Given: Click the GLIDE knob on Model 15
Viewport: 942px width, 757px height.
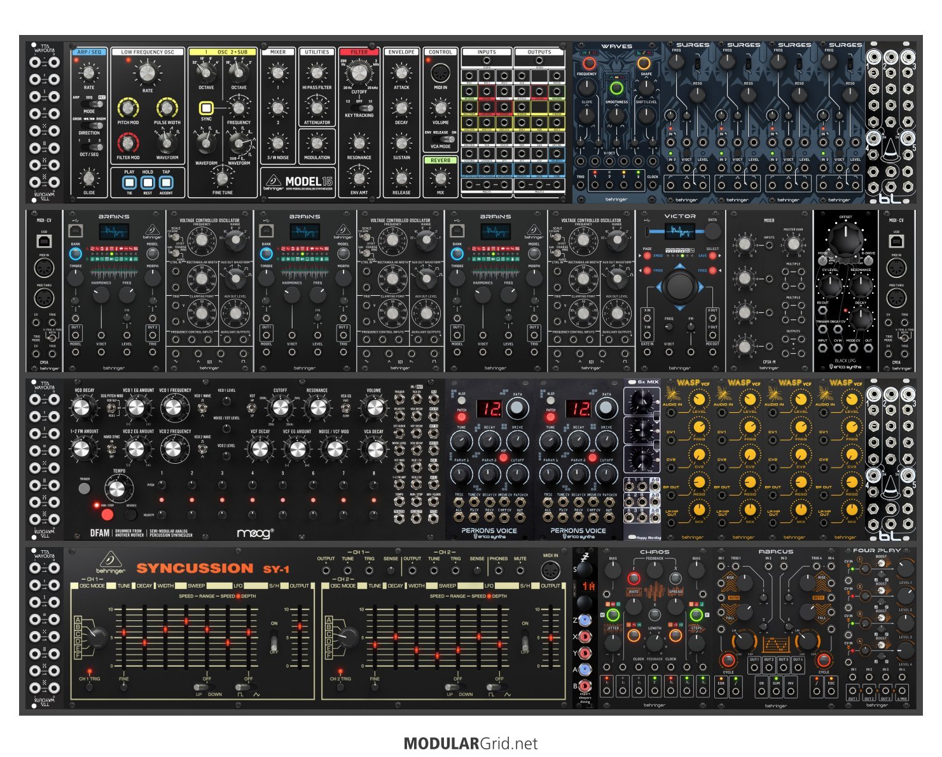Looking at the screenshot, I should [x=89, y=177].
